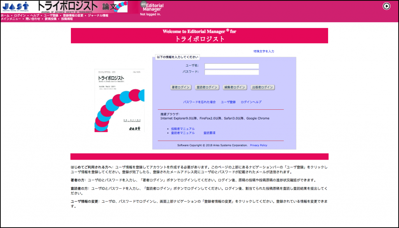This screenshot has height=228, width=399.
Task: Click the 以下の情報を入力してください legend text
Action: (177, 57)
